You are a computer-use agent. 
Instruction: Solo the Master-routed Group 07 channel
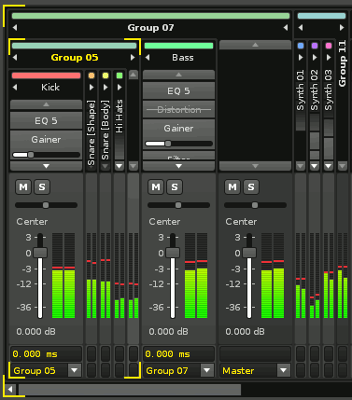click(251, 187)
